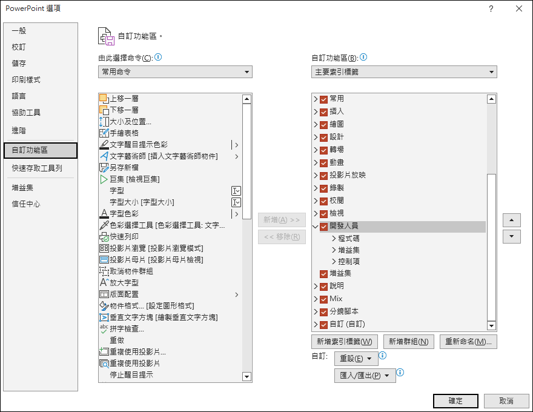Screen dimensions: 533x412
Task: Expand the 校閱 tab node
Action: (316, 201)
